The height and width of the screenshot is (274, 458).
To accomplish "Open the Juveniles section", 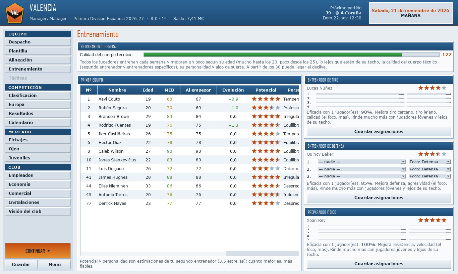I will pyautogui.click(x=38, y=158).
